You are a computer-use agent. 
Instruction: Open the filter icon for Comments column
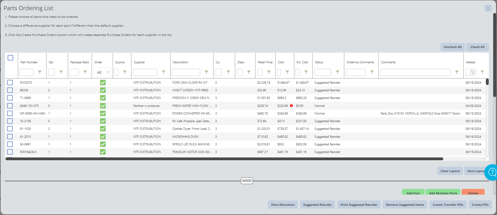coord(457,73)
